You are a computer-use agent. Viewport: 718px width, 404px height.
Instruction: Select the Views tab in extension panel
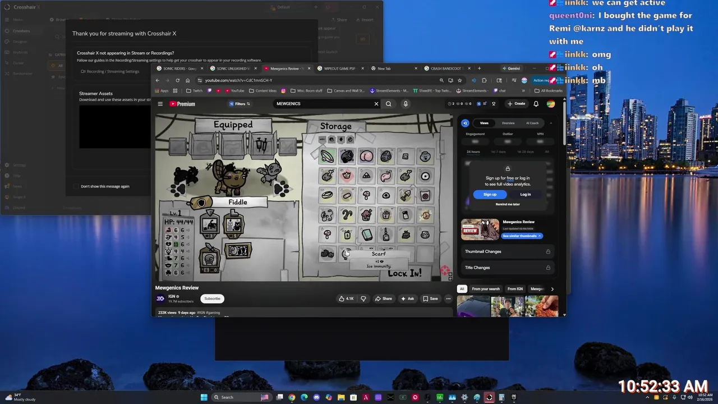coord(484,123)
